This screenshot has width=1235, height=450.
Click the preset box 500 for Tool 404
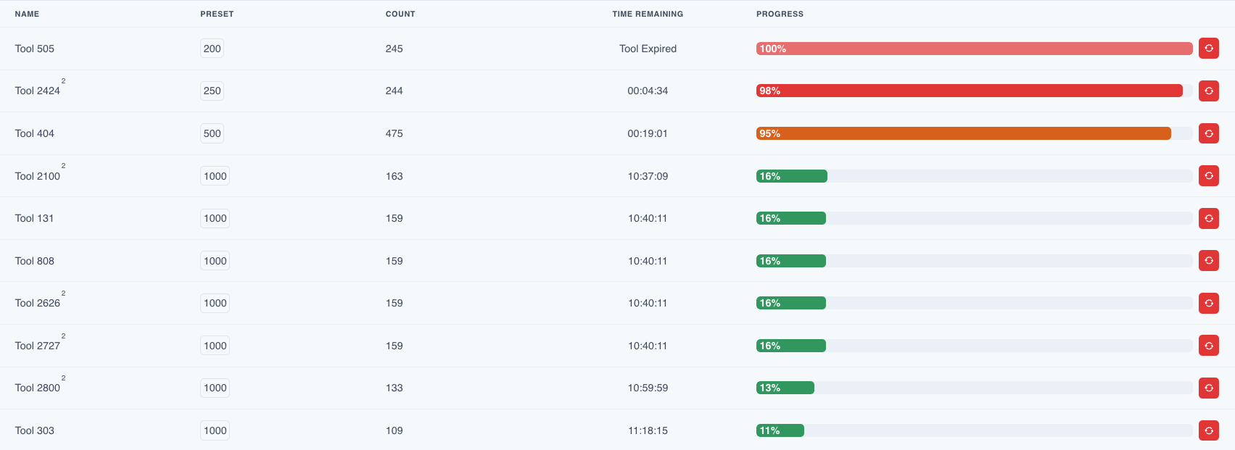pos(212,133)
